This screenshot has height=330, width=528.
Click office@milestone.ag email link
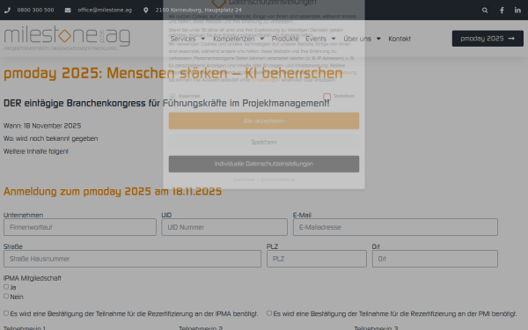click(x=105, y=10)
